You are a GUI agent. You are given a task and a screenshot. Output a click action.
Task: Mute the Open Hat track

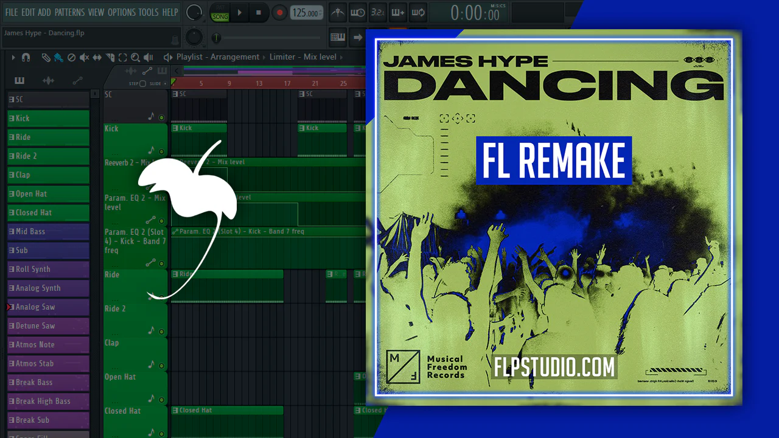tap(161, 400)
